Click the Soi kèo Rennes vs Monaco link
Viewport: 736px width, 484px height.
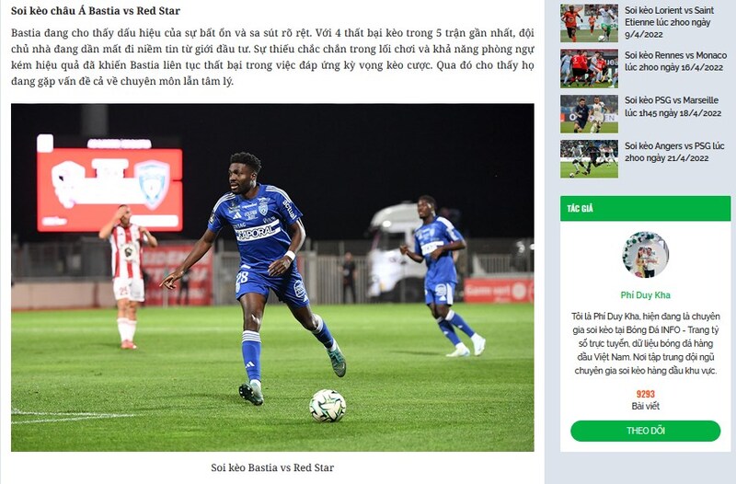[675, 61]
